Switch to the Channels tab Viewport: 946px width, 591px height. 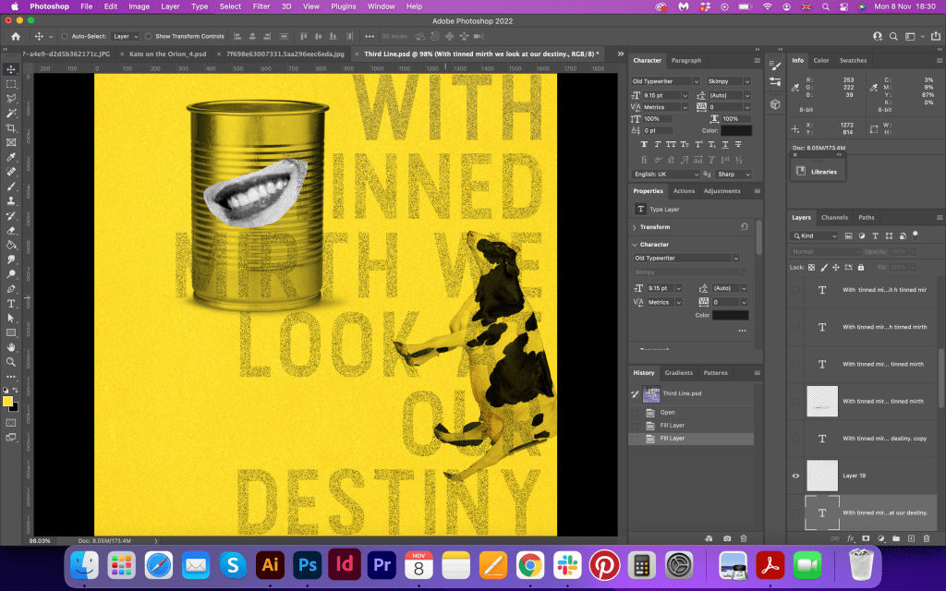coord(834,218)
